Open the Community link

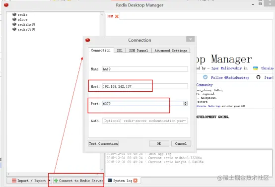click(205, 85)
